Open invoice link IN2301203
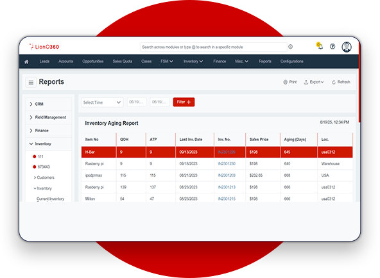 tap(227, 176)
